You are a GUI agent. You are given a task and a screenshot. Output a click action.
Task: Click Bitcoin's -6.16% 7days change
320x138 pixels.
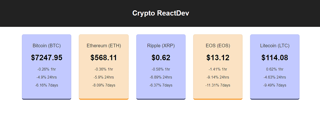[x=47, y=85]
